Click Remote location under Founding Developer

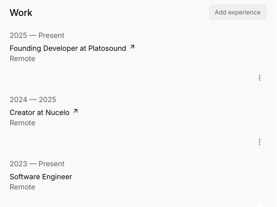coord(22,59)
